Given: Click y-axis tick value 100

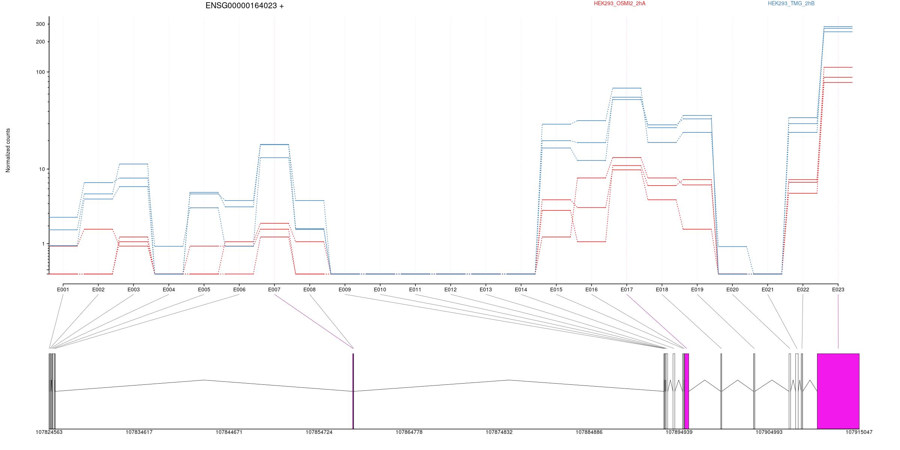Looking at the screenshot, I should (x=40, y=72).
